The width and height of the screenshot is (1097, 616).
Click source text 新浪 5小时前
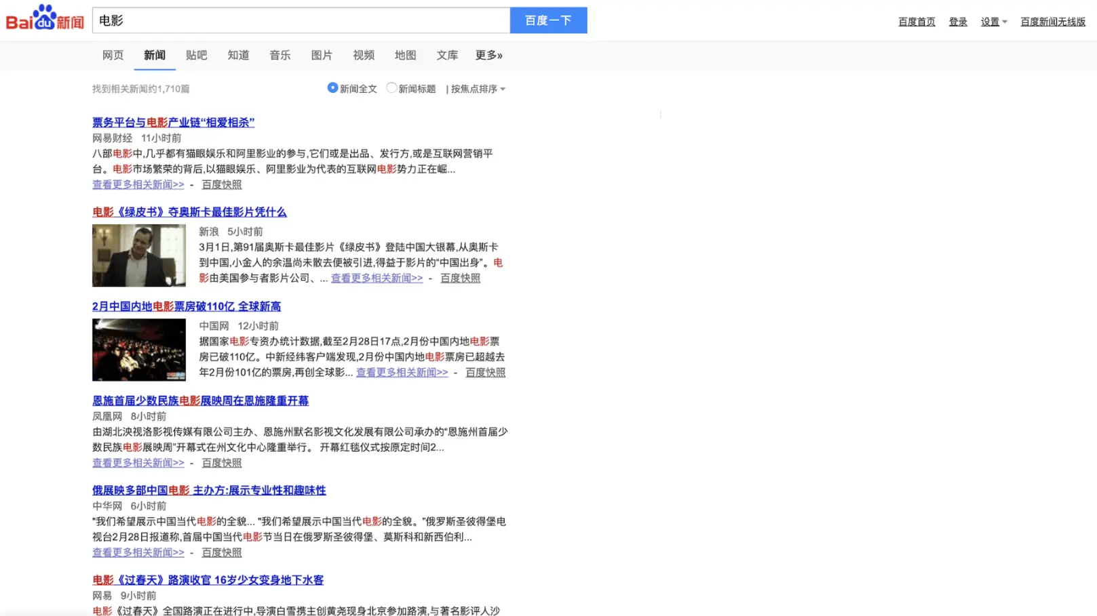point(231,232)
